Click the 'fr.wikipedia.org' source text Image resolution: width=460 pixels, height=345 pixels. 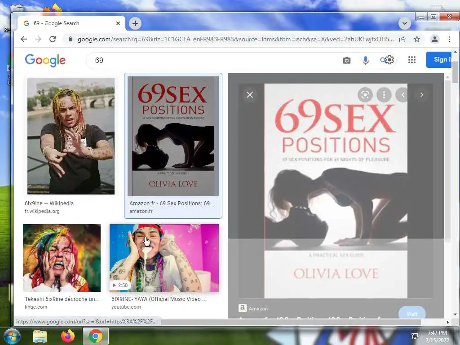click(42, 211)
